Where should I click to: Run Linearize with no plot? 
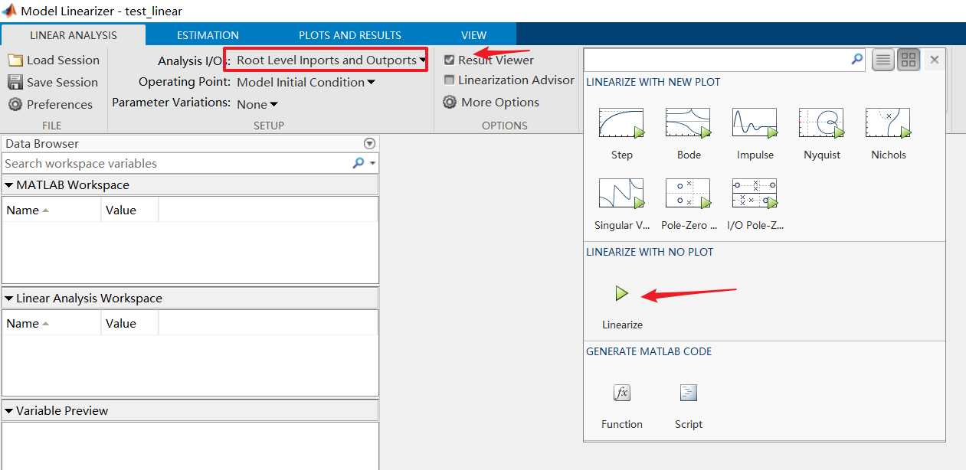(x=622, y=294)
